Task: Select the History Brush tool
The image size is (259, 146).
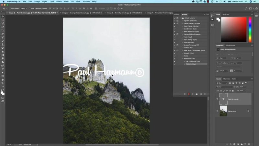Action: [x=3, y=48]
